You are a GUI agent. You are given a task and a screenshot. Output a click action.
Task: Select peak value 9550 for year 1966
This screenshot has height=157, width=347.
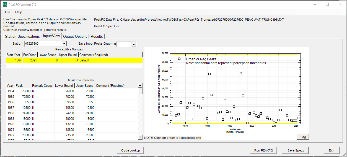tap(23, 102)
